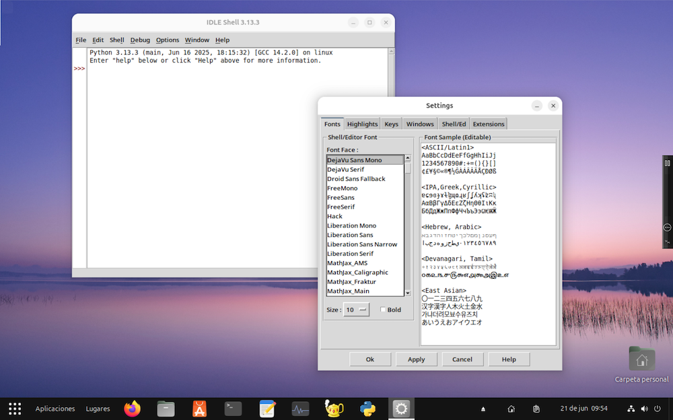Viewport: 673px width, 420px height.
Task: Open the System Monitor taskbar icon
Action: (300, 409)
